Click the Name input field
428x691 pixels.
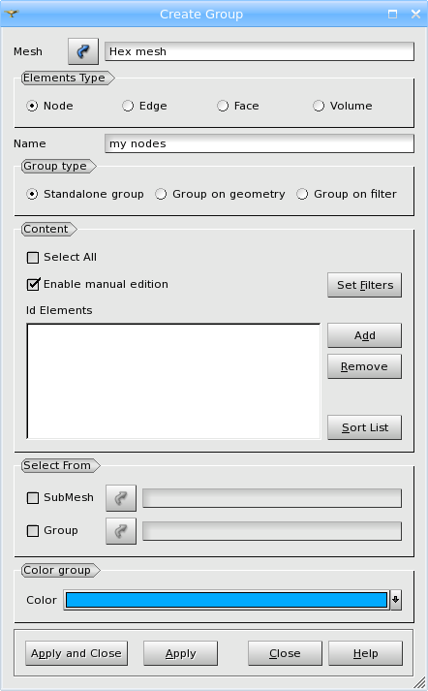[260, 143]
